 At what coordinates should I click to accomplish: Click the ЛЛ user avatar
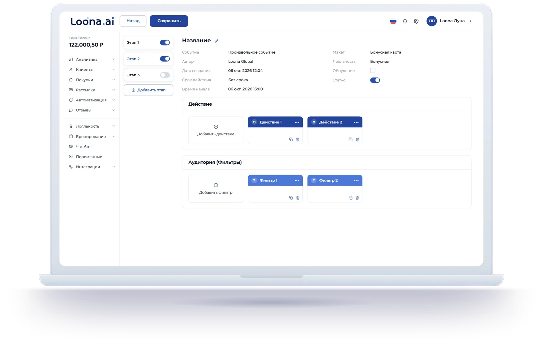click(431, 21)
